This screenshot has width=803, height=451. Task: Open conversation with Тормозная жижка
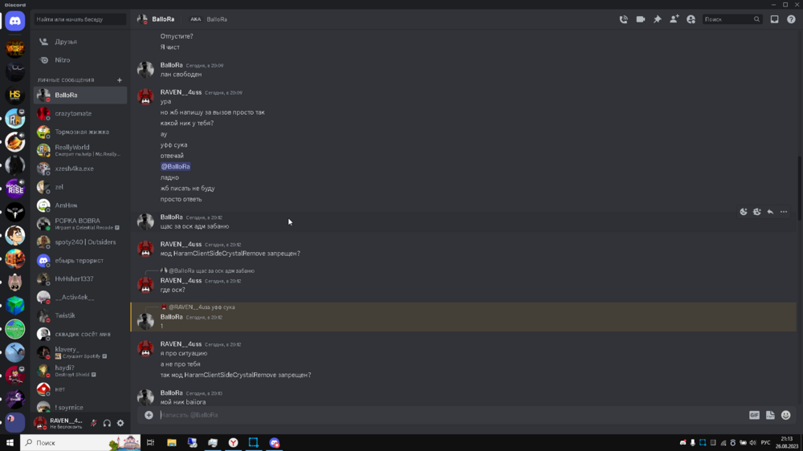(x=80, y=132)
